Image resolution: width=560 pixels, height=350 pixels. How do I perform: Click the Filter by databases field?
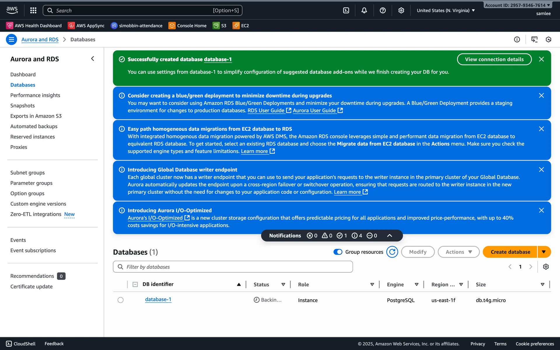[233, 267]
